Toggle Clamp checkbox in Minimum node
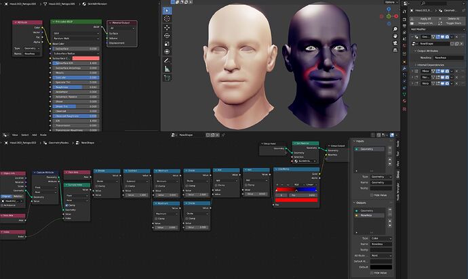 coord(157,186)
